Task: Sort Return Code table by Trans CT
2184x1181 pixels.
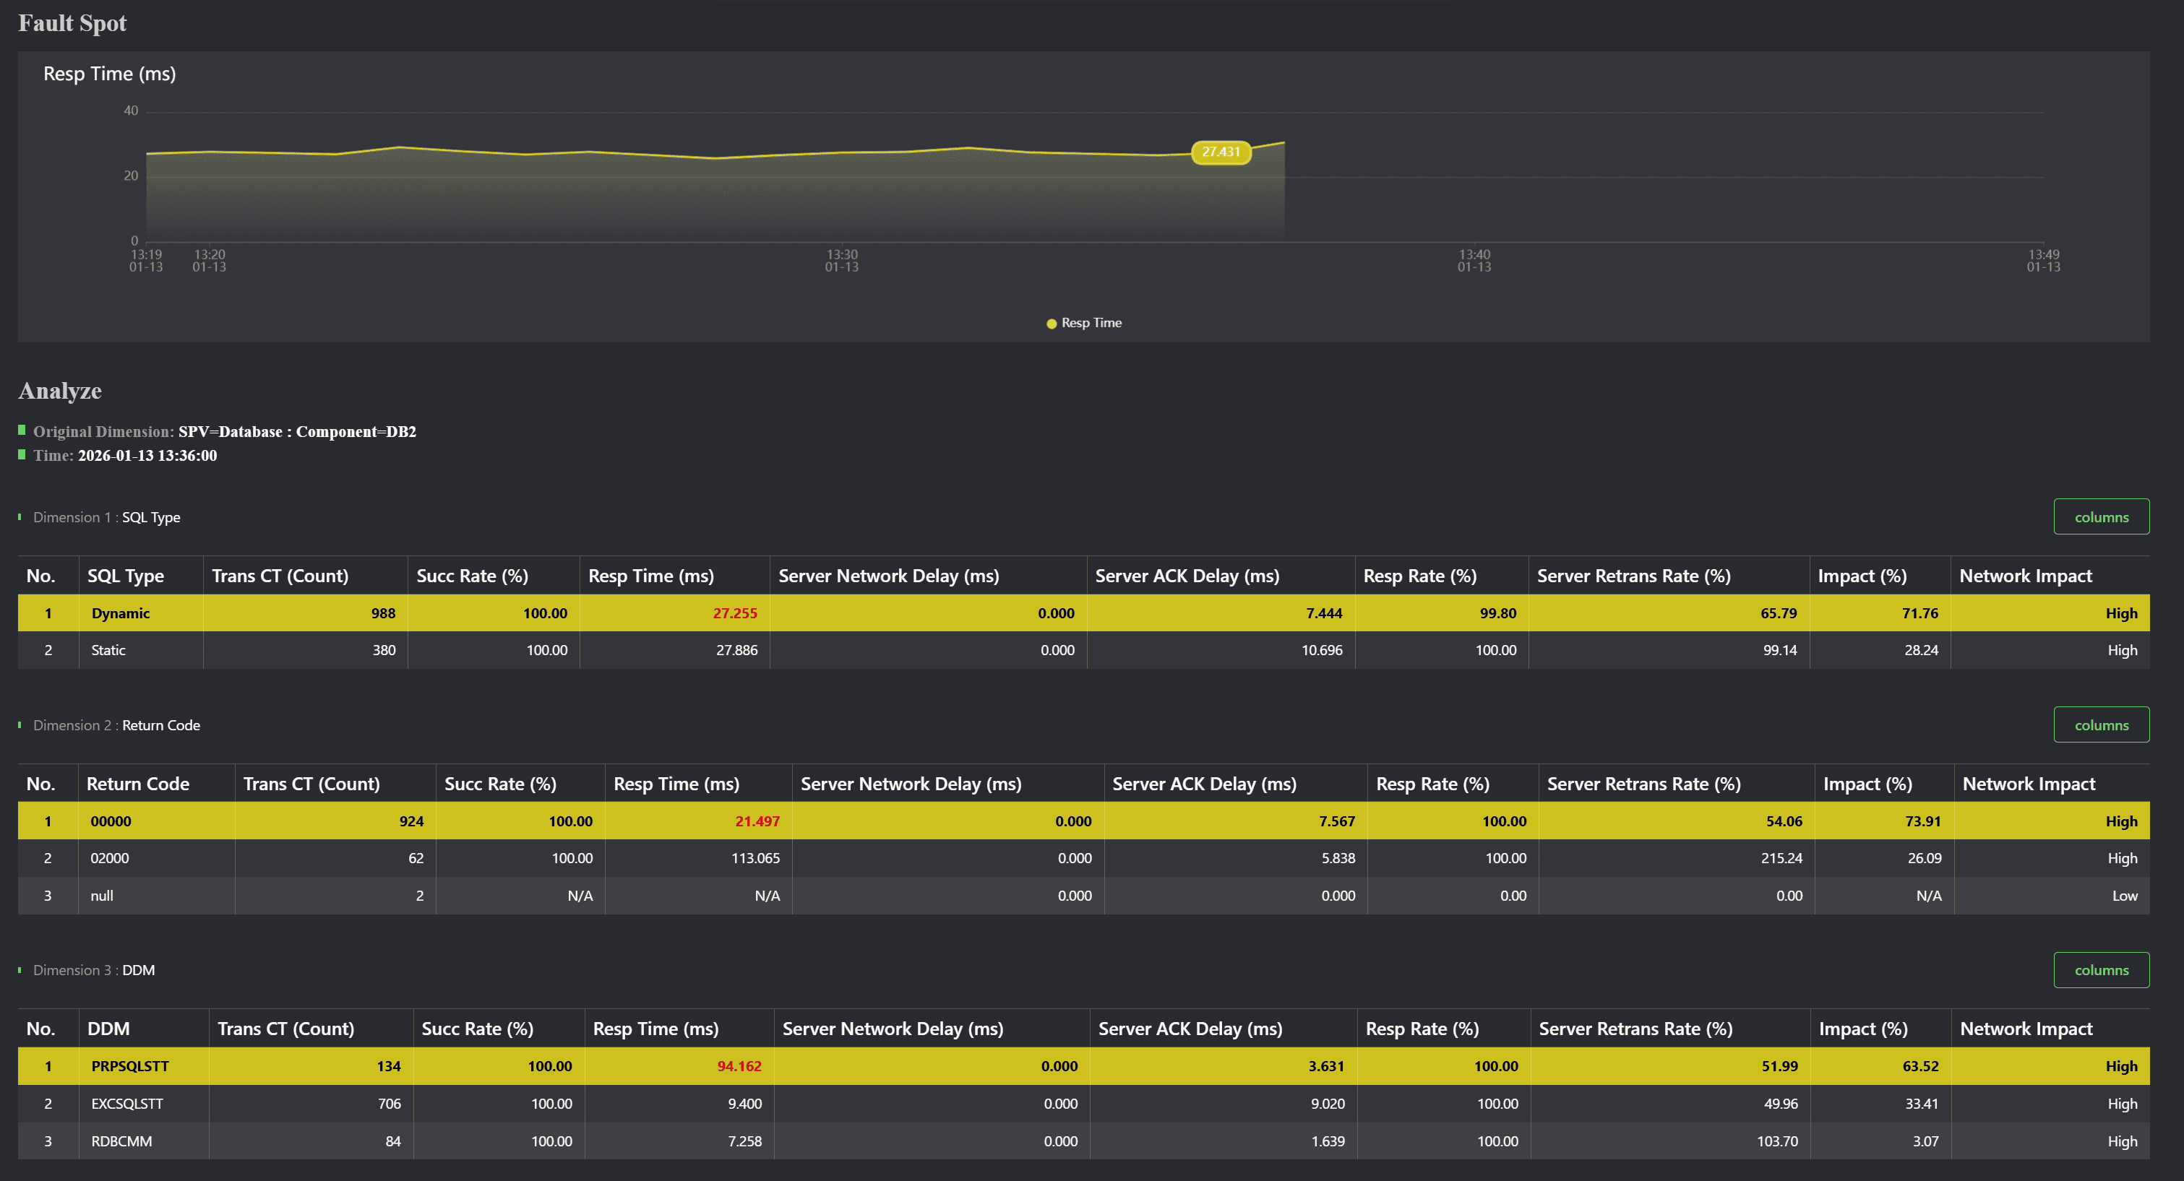Action: coord(311,784)
